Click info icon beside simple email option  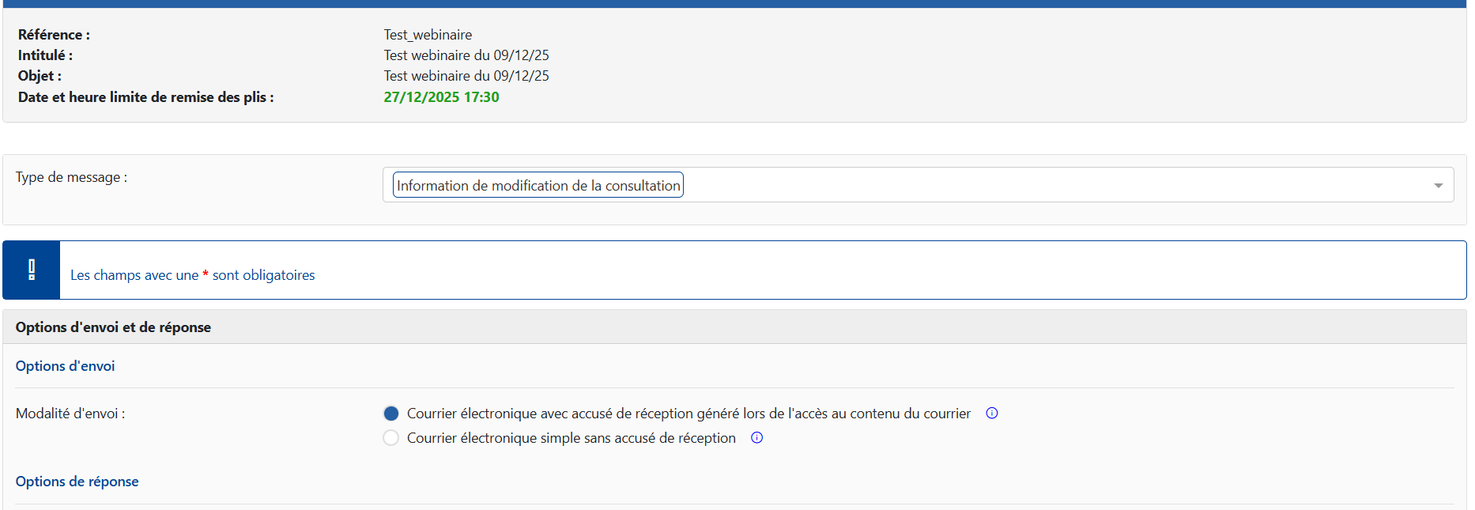[x=756, y=437]
